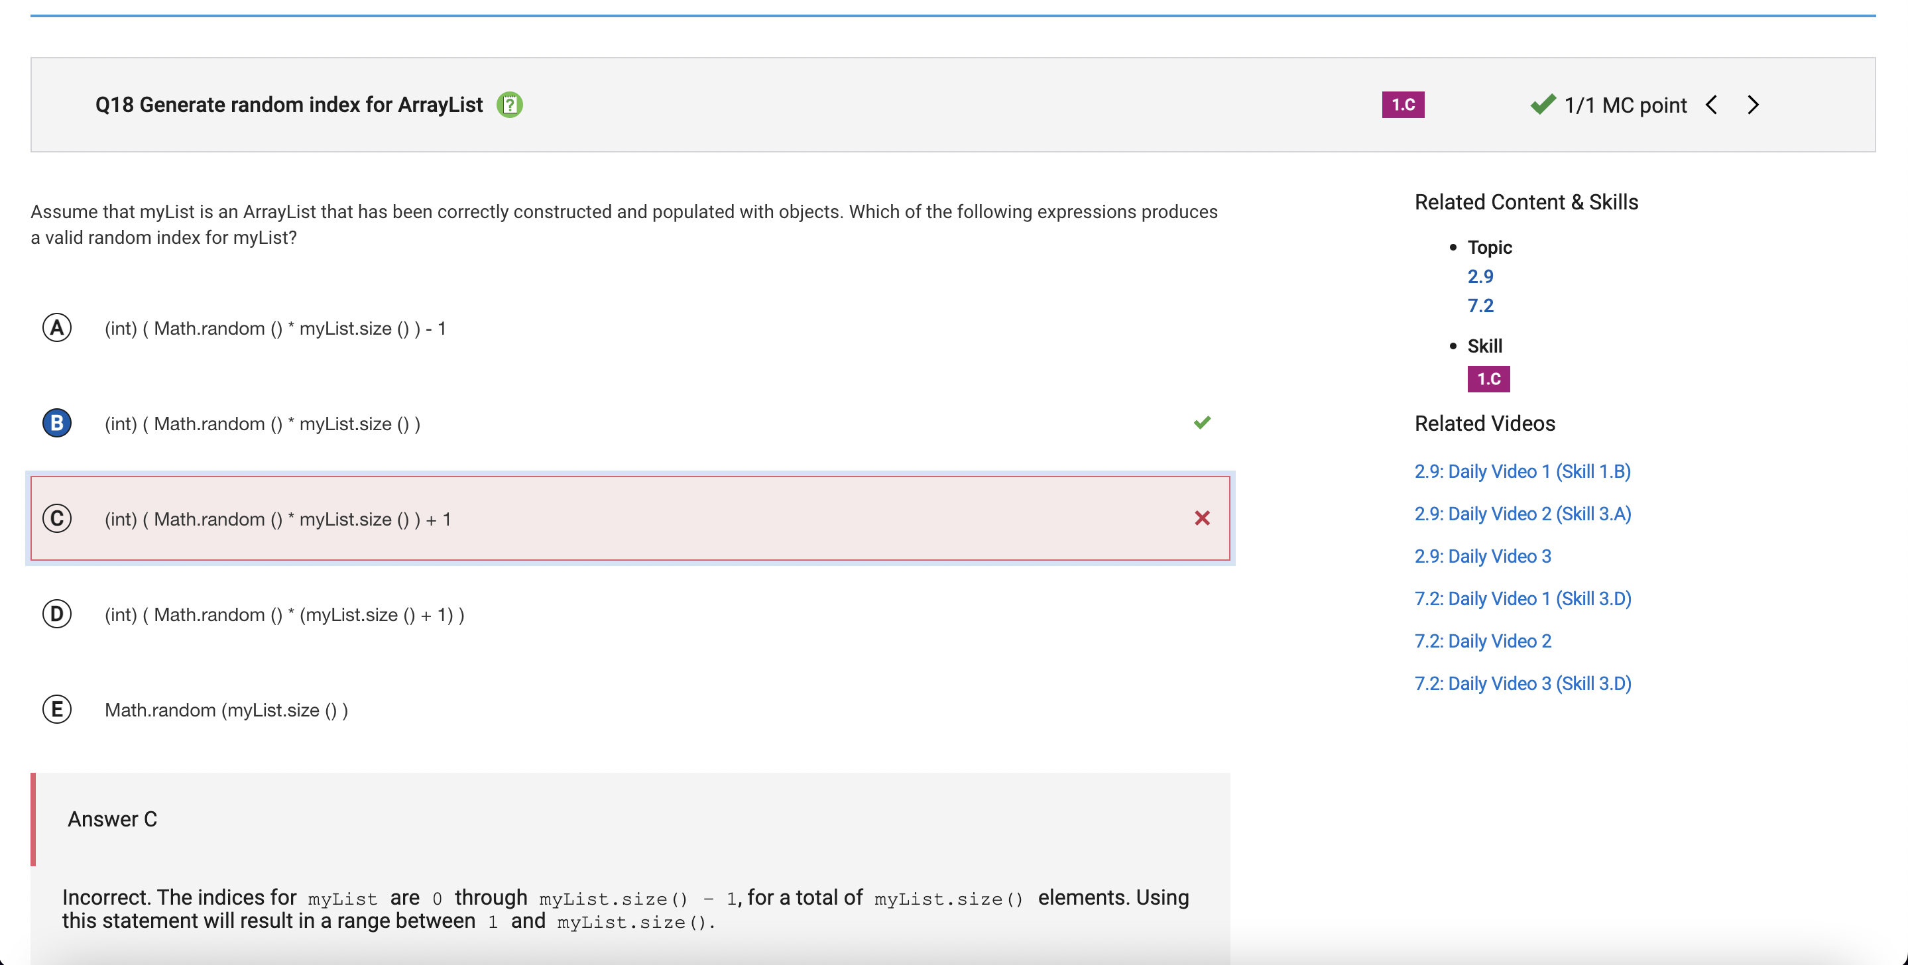The width and height of the screenshot is (1908, 965).
Task: Click option E text Math.random (myList.size () )
Action: [226, 710]
